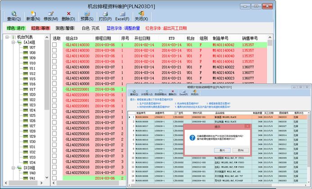This screenshot has width=312, height=189.
Task: Click the 否(N) button in the 提示 dialog
Action: [241, 150]
